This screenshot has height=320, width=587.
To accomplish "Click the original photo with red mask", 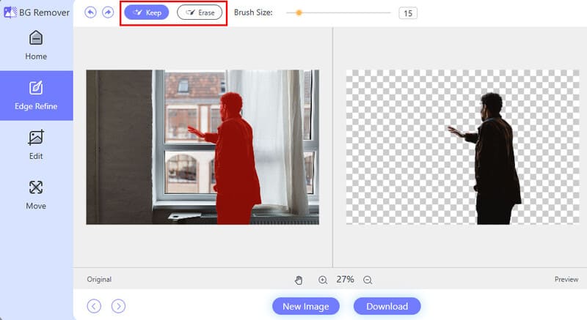I will point(203,147).
